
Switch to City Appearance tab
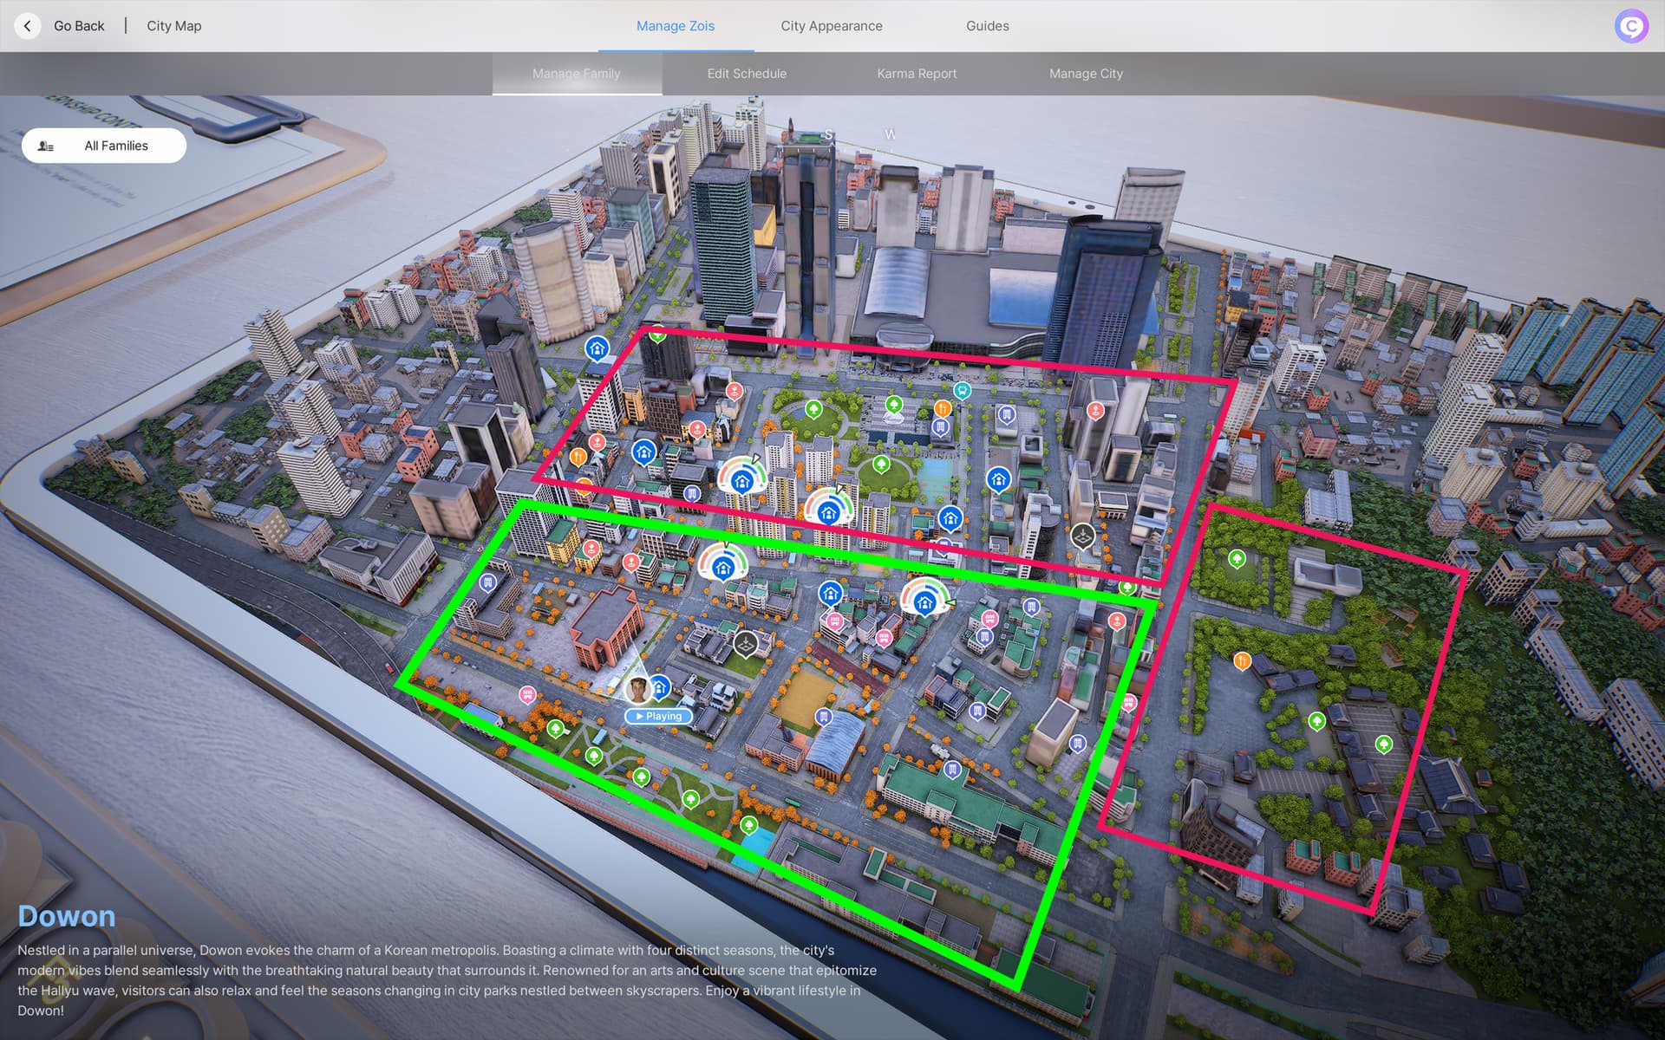(x=831, y=26)
